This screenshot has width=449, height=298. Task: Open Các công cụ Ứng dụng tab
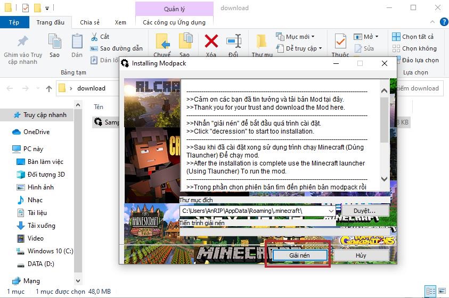174,22
